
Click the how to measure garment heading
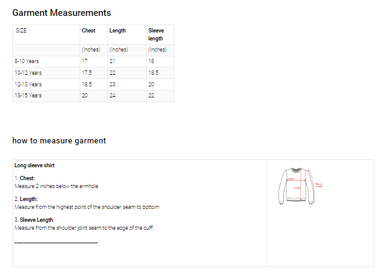pos(59,141)
